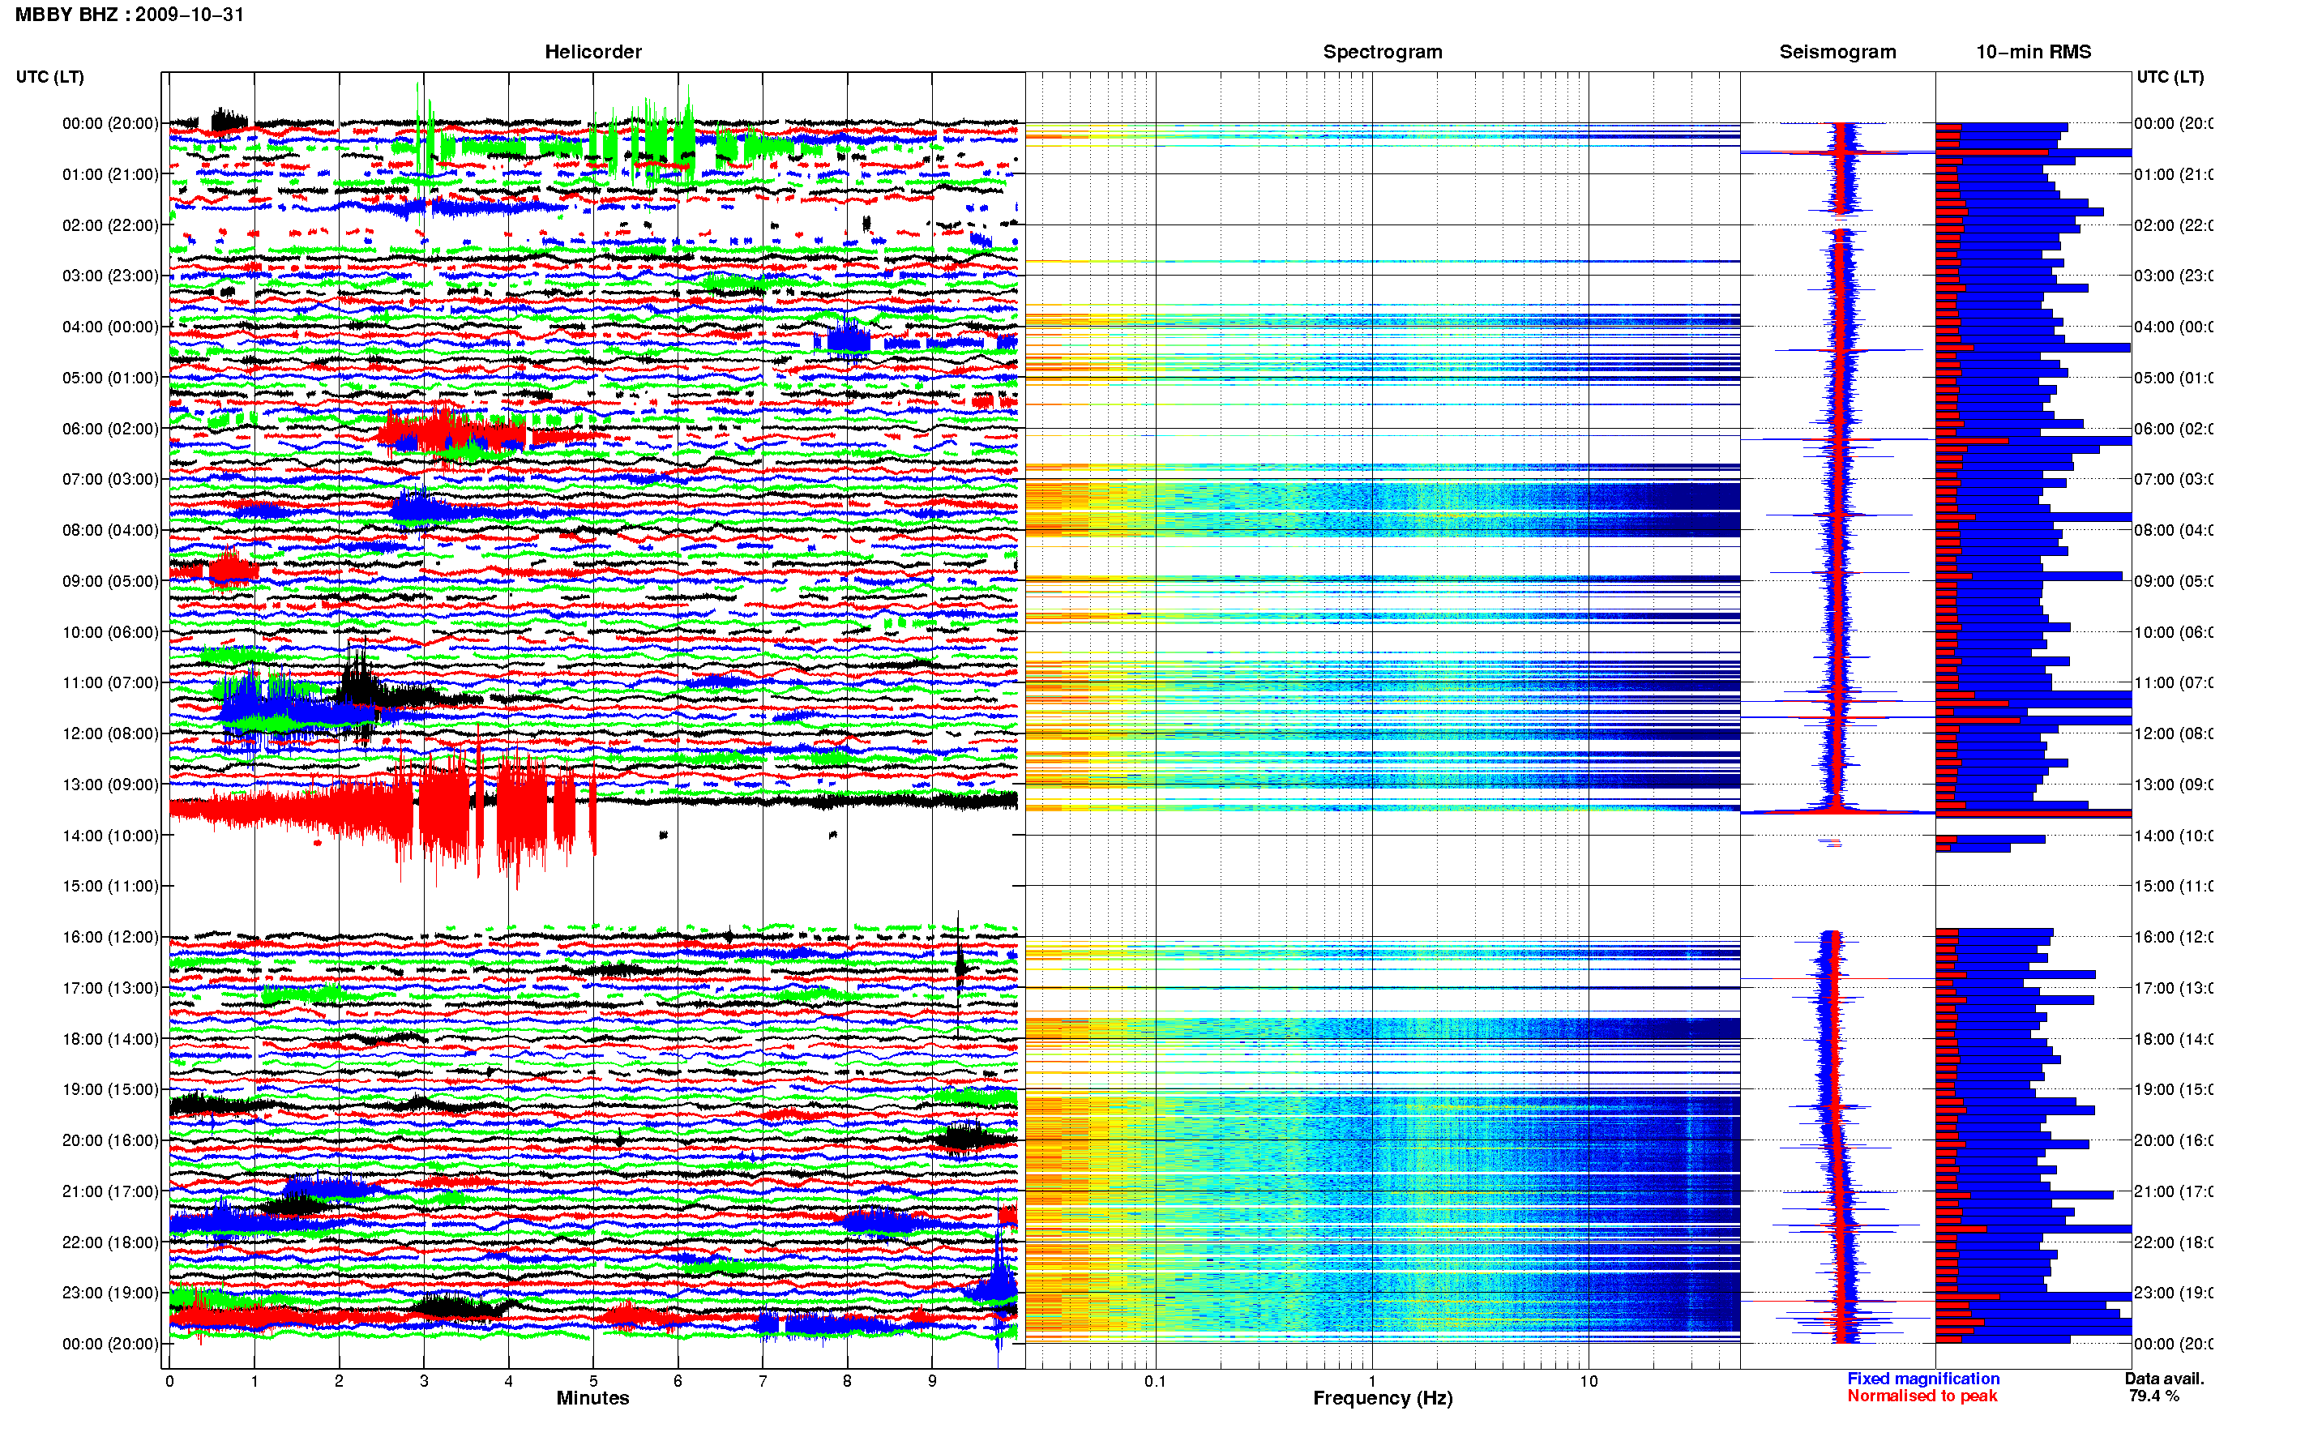Click the '79.4 %' availability value

click(x=2153, y=1396)
